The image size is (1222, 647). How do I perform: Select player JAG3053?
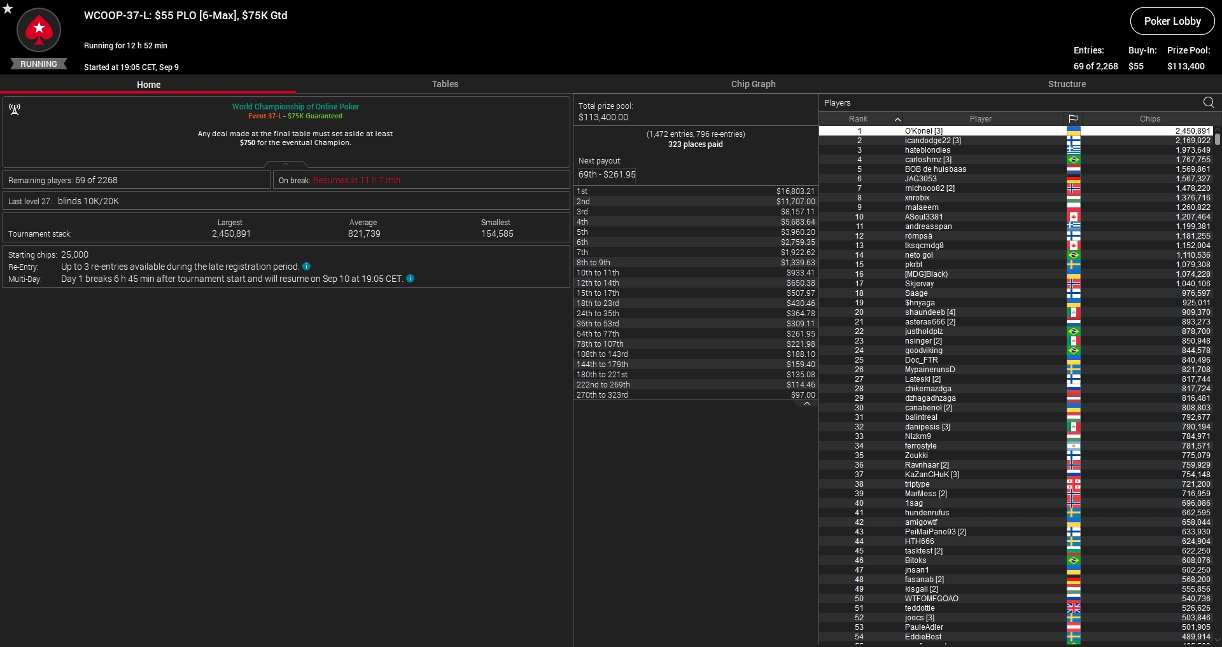(1016, 179)
